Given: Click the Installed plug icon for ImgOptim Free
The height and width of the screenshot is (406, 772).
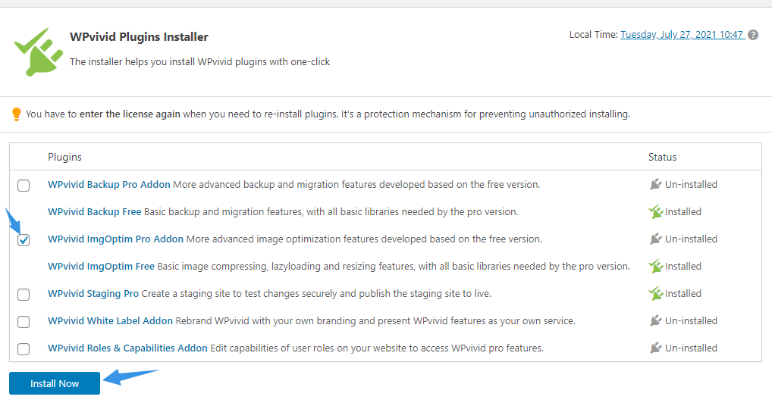Looking at the screenshot, I should click(655, 267).
